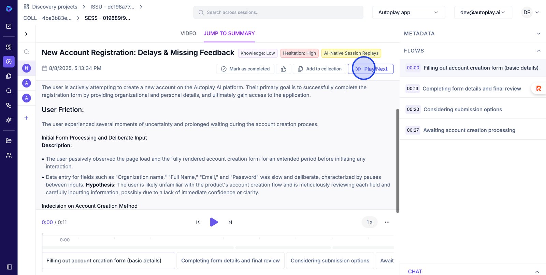Mark as completed
The width and height of the screenshot is (546, 275).
pos(245,69)
